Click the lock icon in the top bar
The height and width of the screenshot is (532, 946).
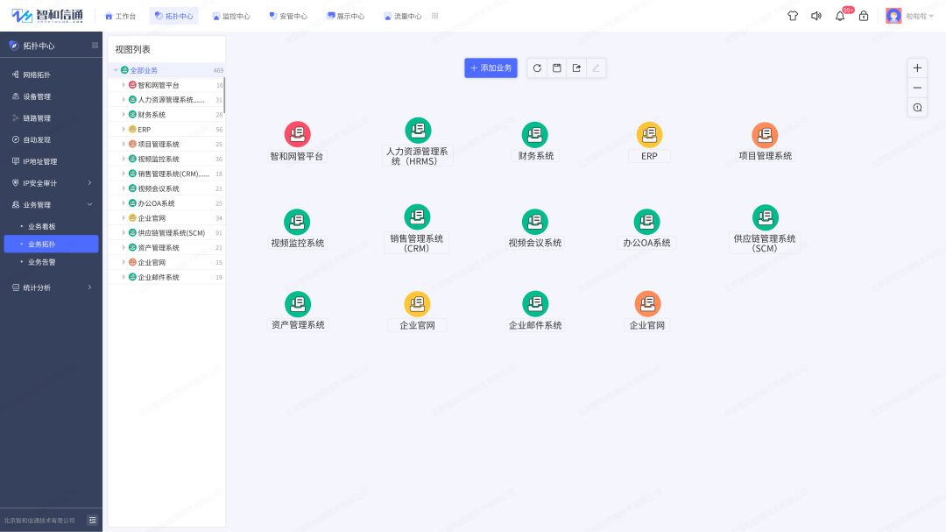(864, 15)
